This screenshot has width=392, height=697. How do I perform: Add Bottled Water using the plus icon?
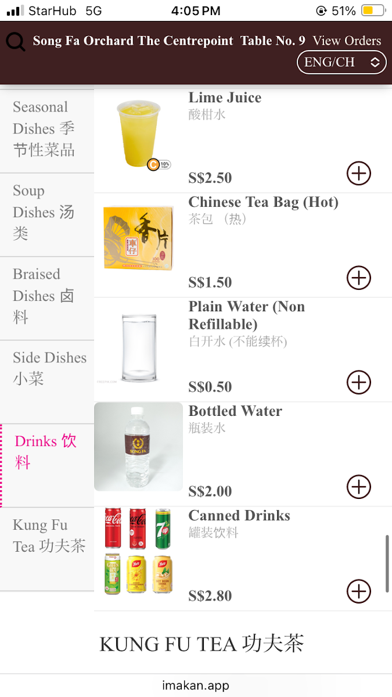[358, 487]
